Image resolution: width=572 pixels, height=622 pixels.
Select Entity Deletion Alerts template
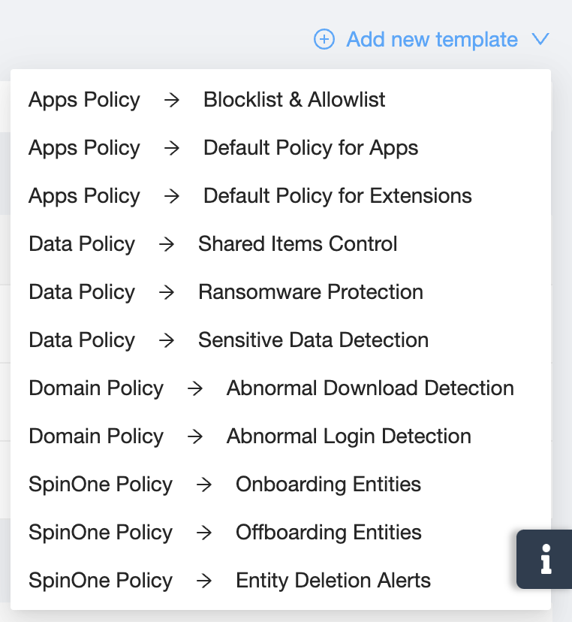(x=333, y=581)
